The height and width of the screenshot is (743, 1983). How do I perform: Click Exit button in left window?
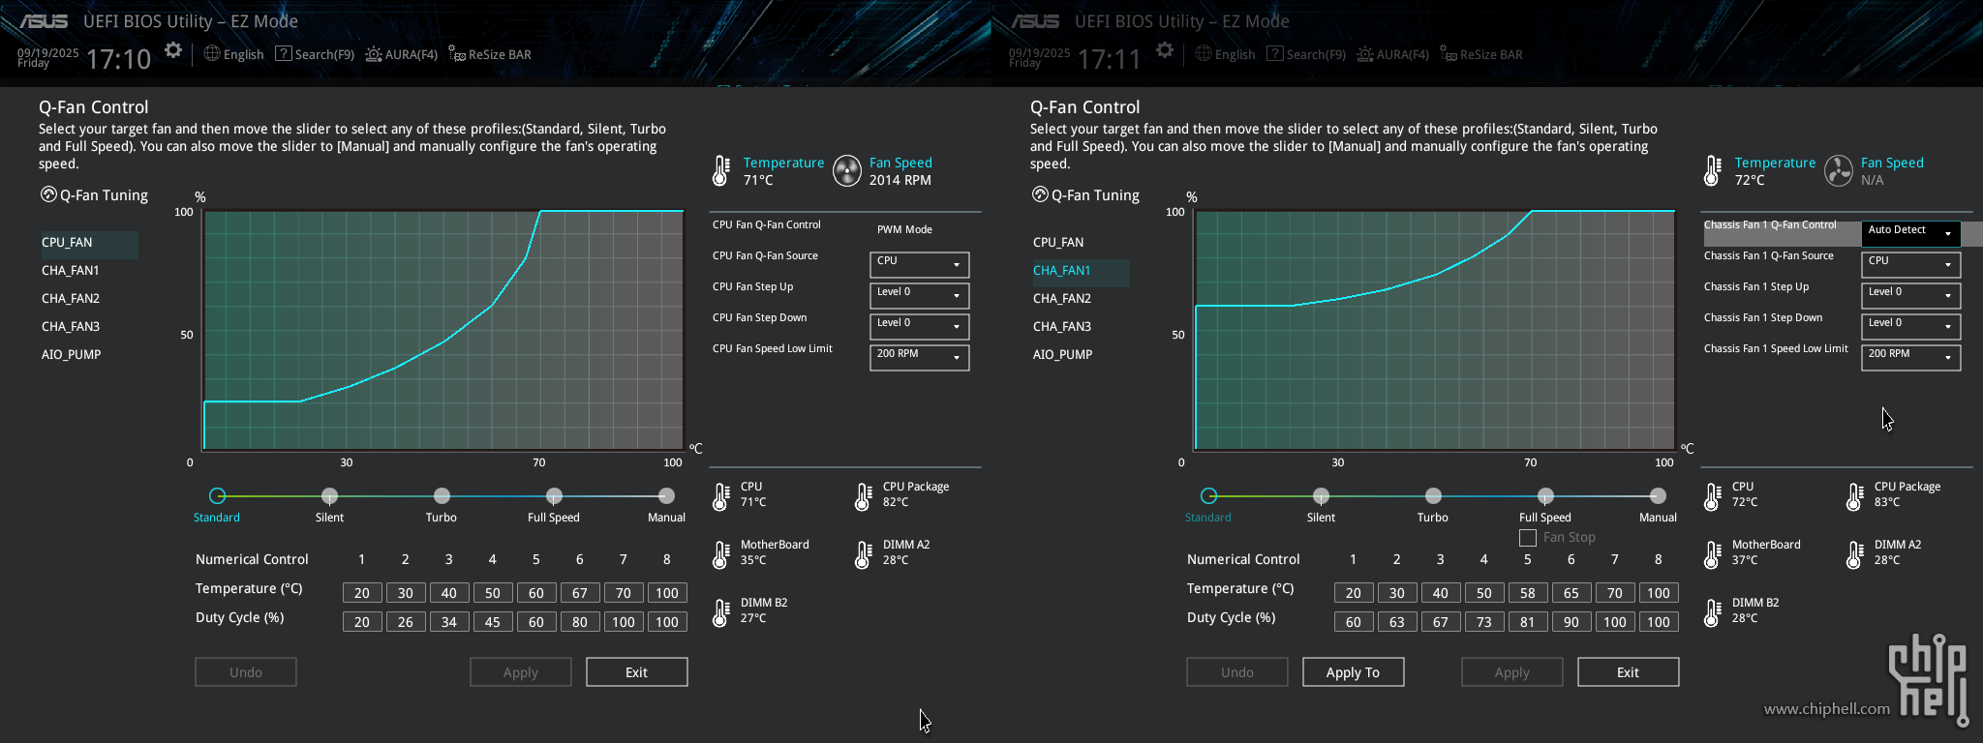click(637, 672)
